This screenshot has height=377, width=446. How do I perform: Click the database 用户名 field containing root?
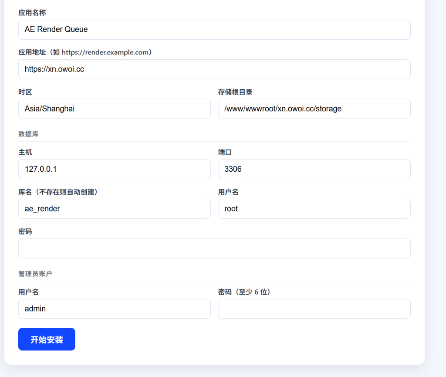tap(314, 209)
